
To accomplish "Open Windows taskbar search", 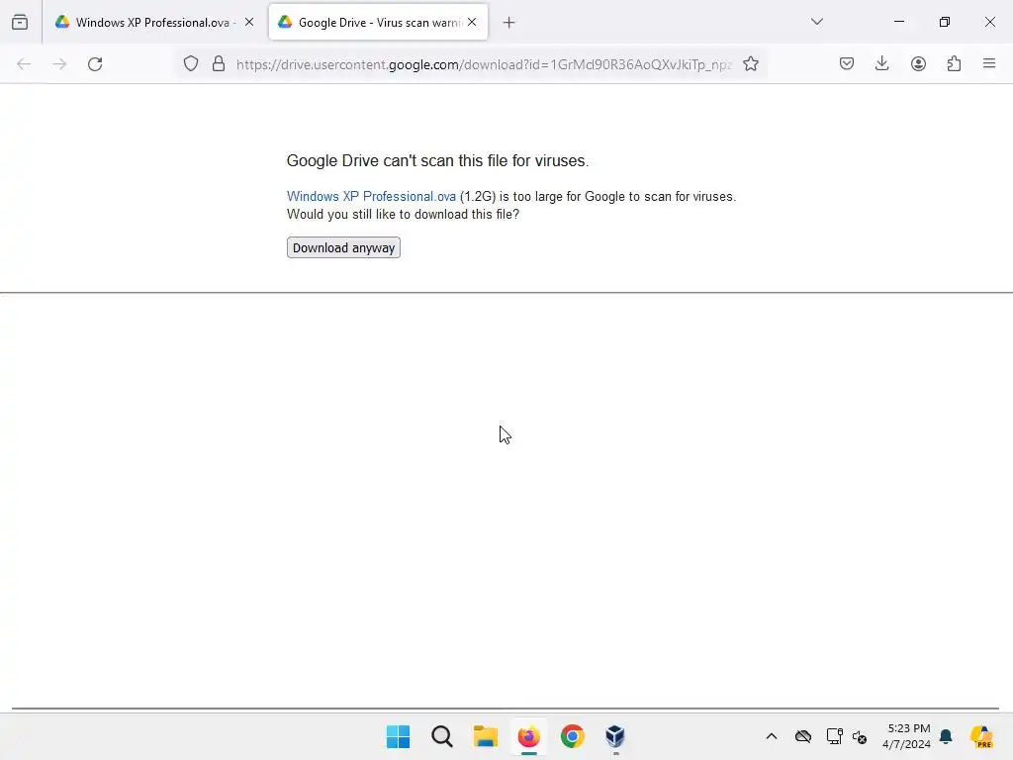I will (442, 736).
